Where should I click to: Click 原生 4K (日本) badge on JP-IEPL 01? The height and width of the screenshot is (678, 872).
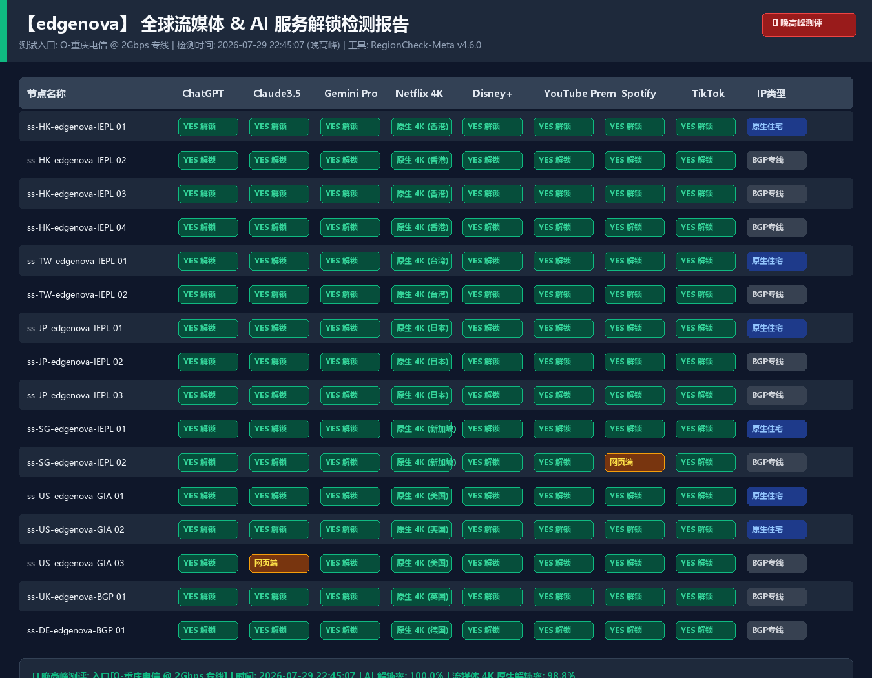421,328
